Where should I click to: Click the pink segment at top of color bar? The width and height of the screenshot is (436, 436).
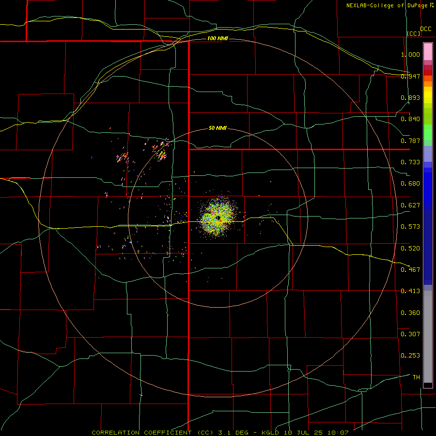tap(428, 51)
